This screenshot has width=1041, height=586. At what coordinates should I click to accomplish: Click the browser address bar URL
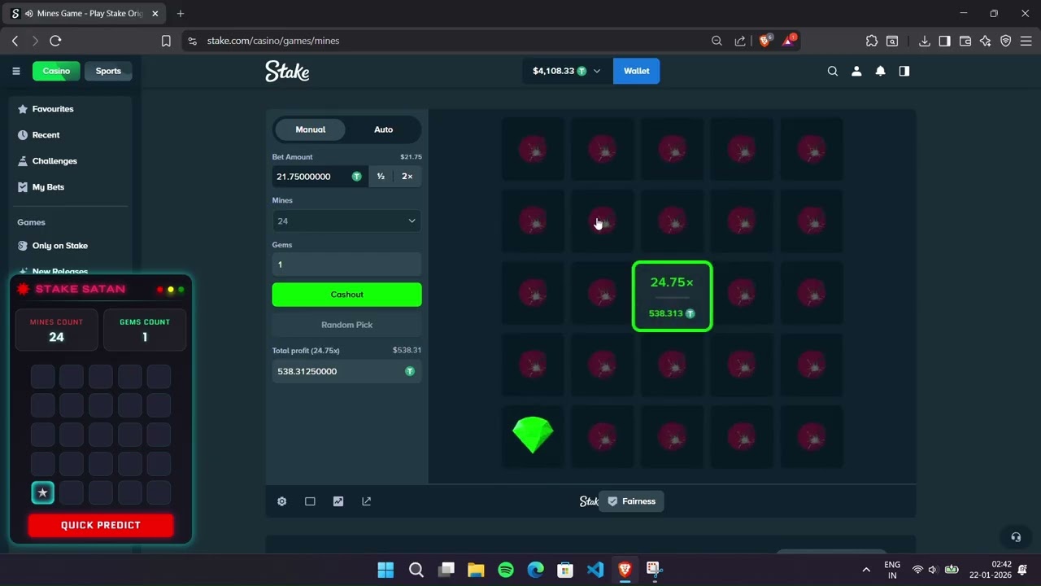(273, 41)
